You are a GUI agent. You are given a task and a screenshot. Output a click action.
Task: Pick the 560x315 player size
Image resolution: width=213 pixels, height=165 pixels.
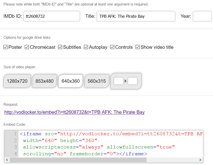[x=97, y=81]
